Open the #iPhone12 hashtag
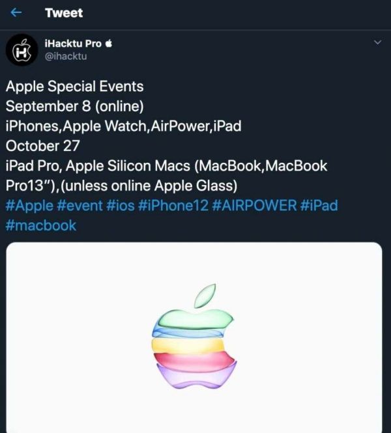391x433 pixels. click(174, 206)
